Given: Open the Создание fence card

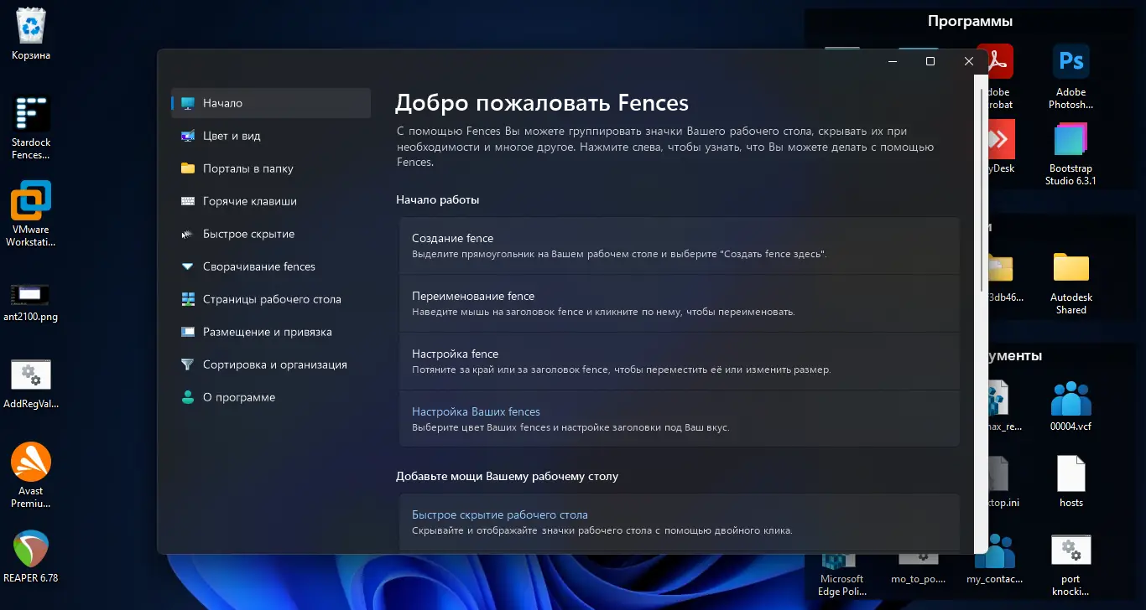Looking at the screenshot, I should (x=679, y=246).
